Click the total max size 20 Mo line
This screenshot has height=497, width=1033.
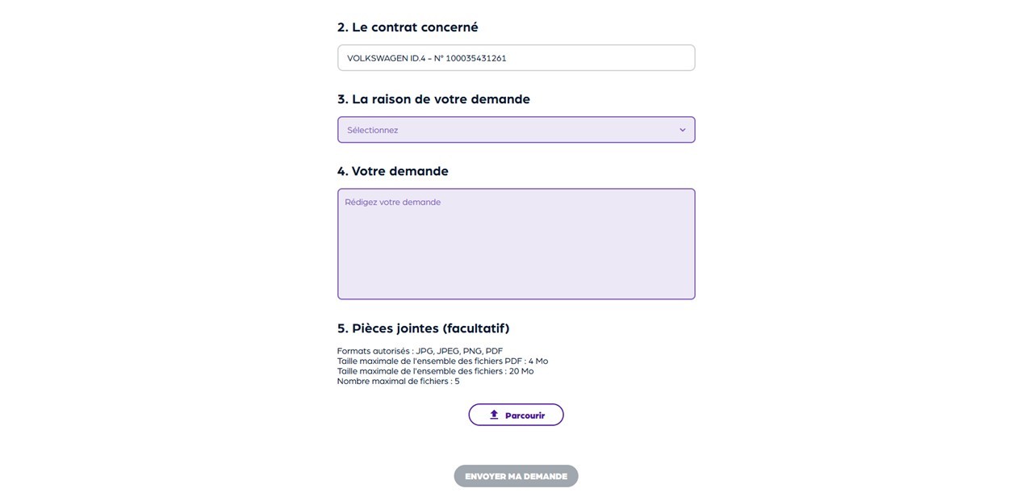[435, 371]
